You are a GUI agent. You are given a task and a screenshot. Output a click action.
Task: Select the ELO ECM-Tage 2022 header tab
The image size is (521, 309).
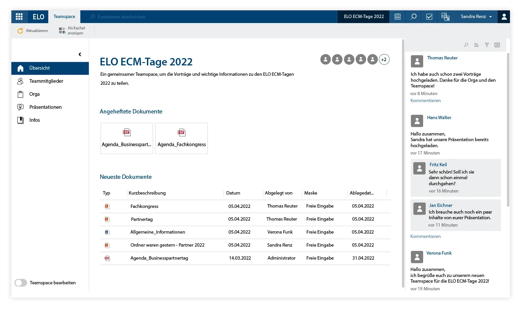364,17
